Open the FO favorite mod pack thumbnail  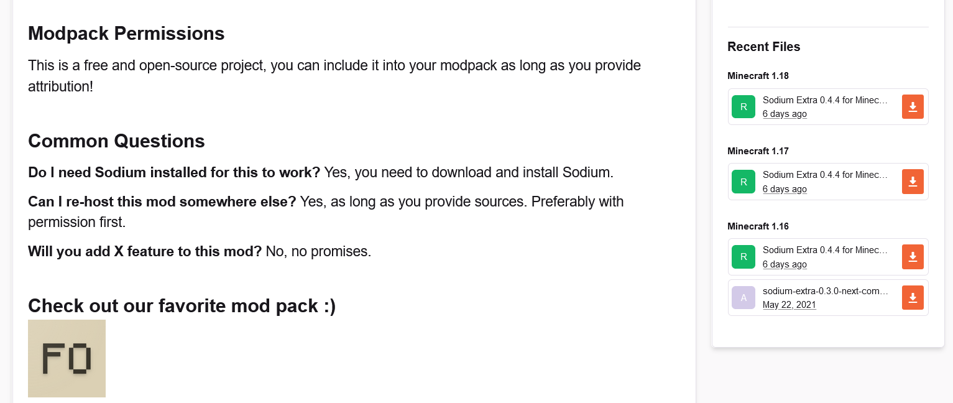(67, 358)
